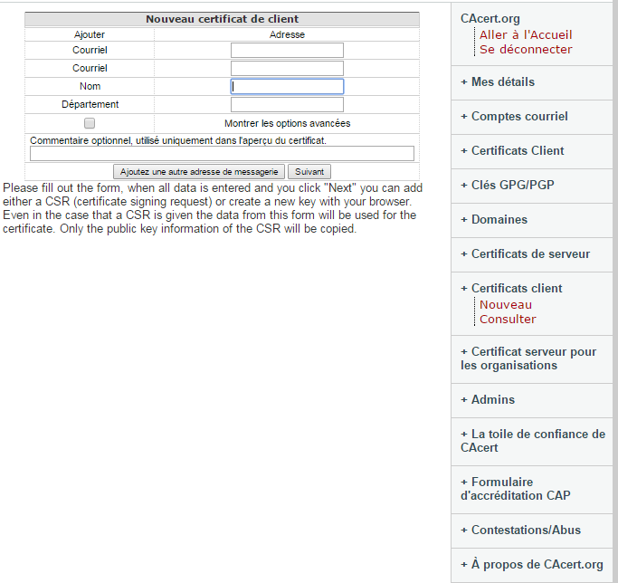Screen dimensions: 618x583
Task: Expand the Admins sidebar section
Action: coord(492,400)
